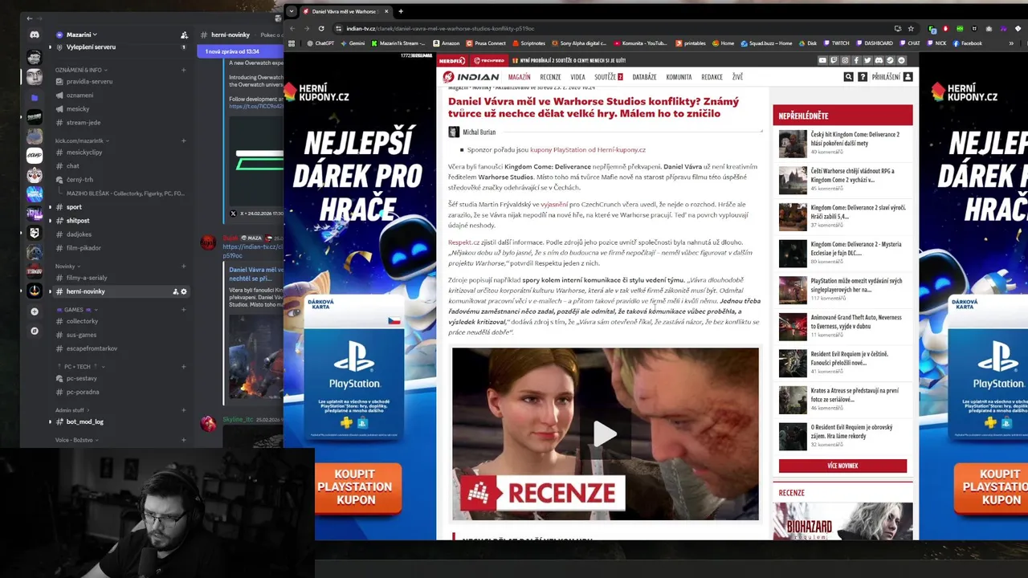Click the YouTube social icon in site header
This screenshot has width=1028, height=578.
tap(822, 60)
